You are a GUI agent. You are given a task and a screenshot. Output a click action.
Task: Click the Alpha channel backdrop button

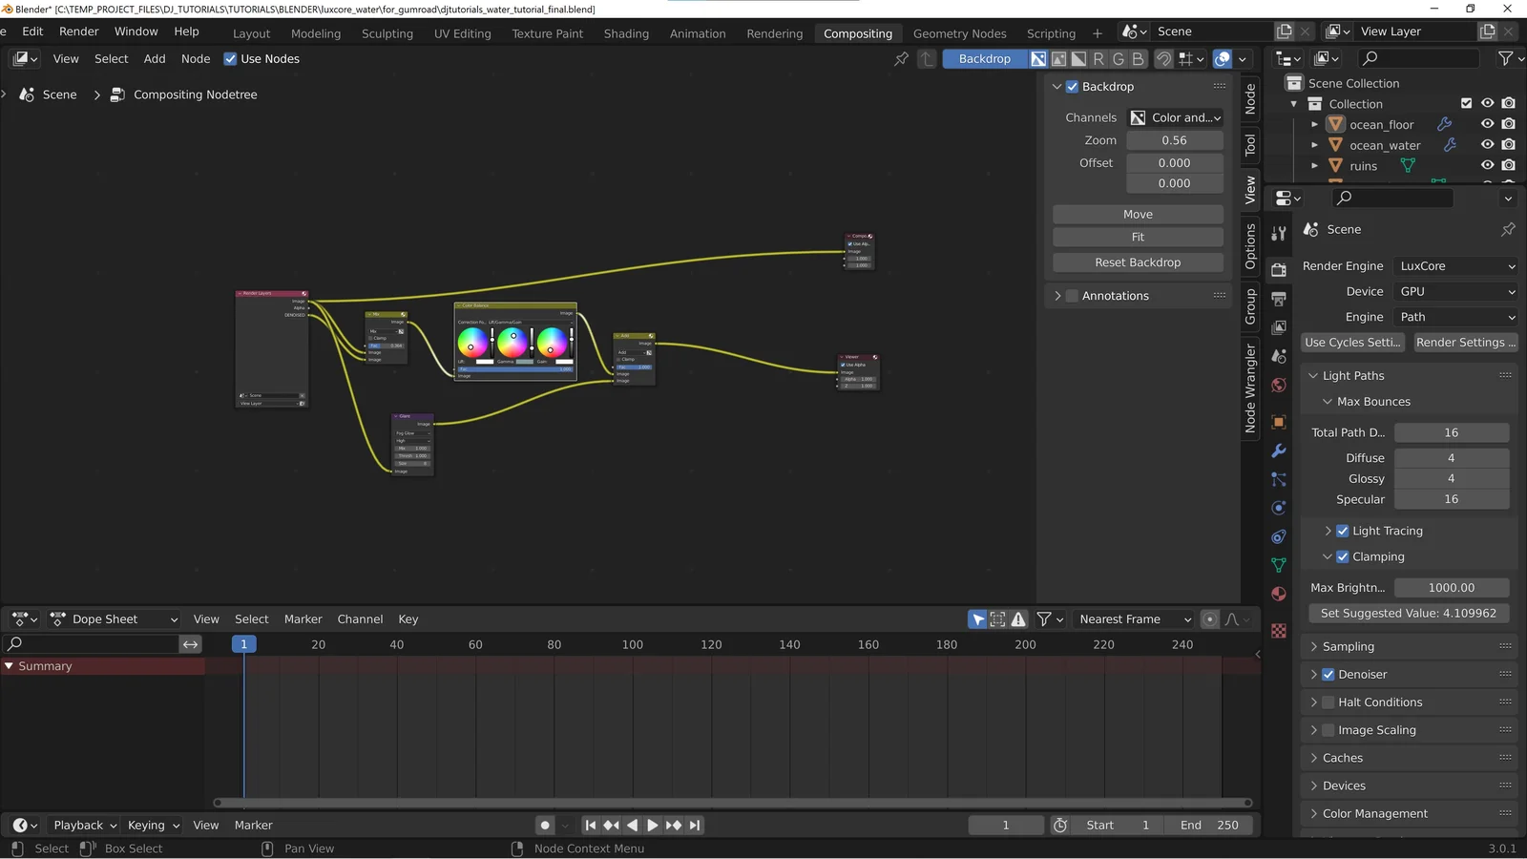[1079, 58]
